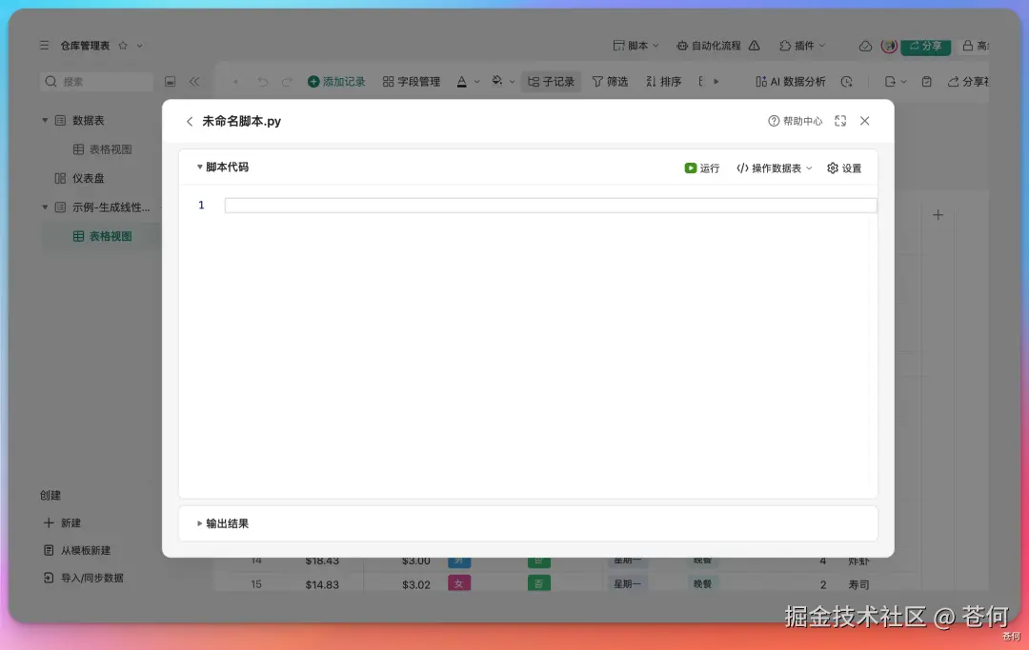Click the $14.83 cell in row 15
This screenshot has height=650, width=1029.
(x=322, y=584)
